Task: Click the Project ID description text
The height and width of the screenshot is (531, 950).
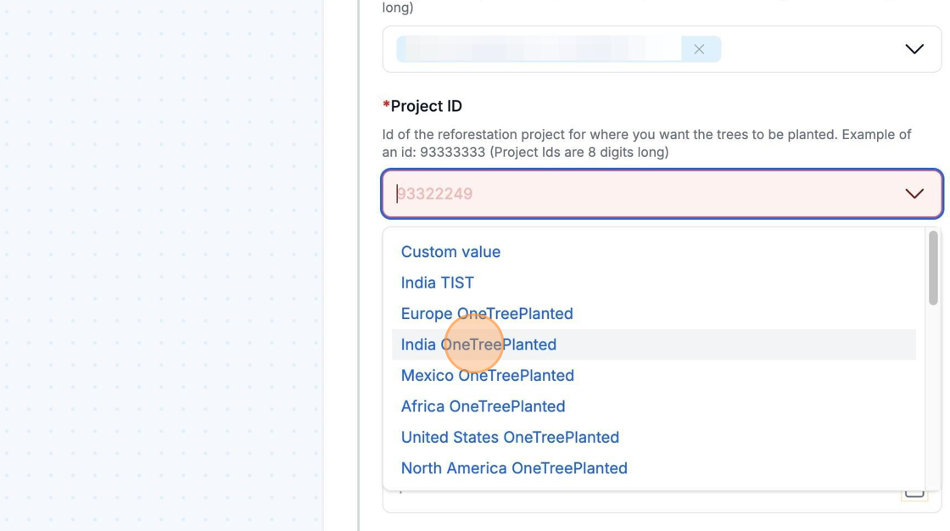Action: [645, 143]
